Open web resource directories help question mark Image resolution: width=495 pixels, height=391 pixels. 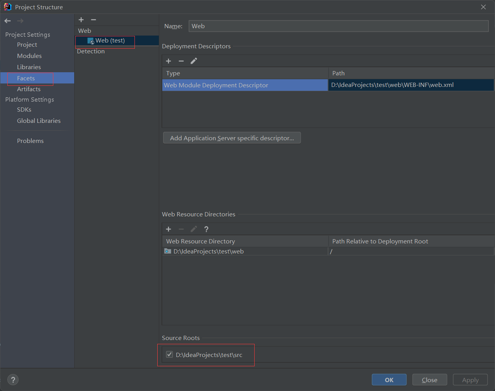tap(206, 229)
